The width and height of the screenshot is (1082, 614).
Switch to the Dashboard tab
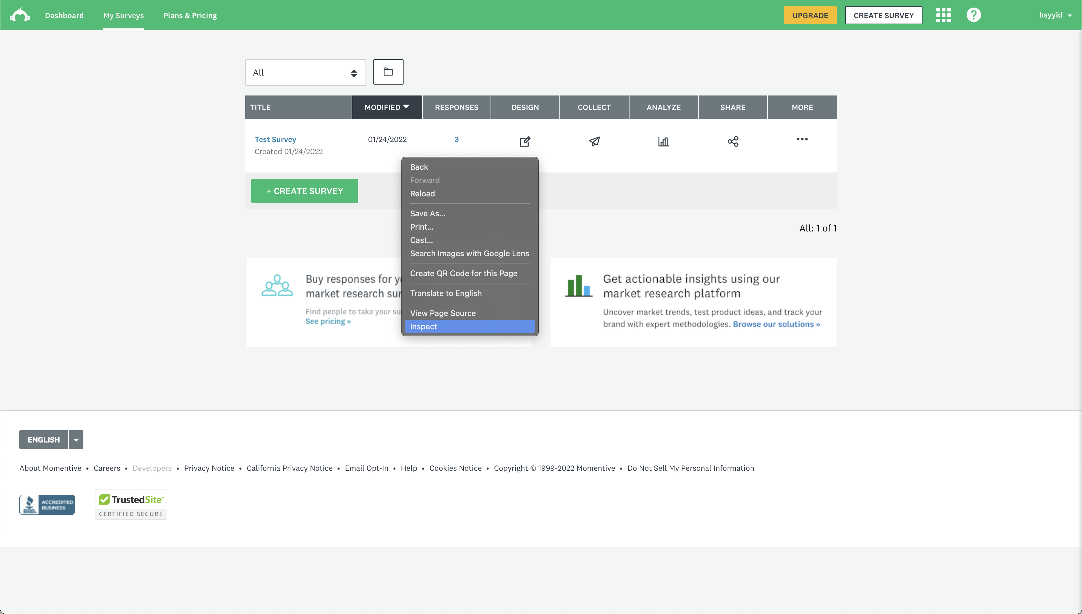click(x=64, y=15)
